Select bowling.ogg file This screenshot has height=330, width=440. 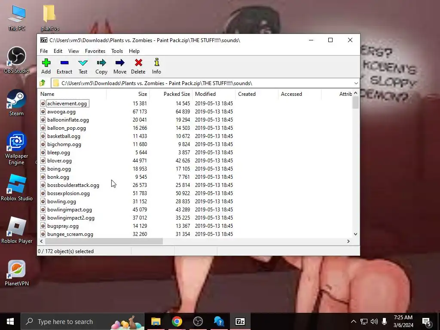(61, 202)
